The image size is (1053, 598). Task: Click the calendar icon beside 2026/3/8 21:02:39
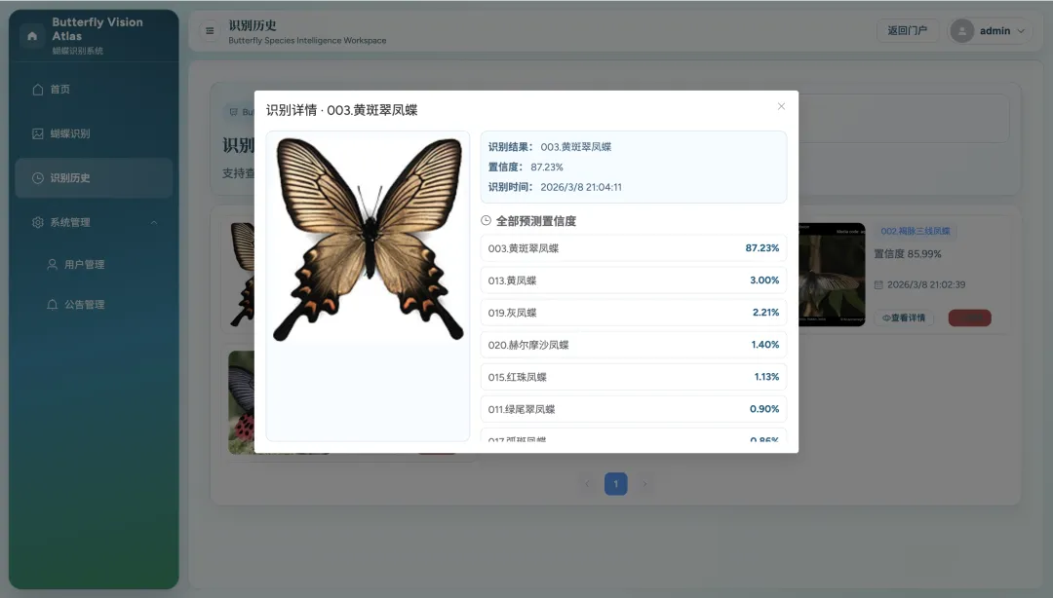coord(878,284)
